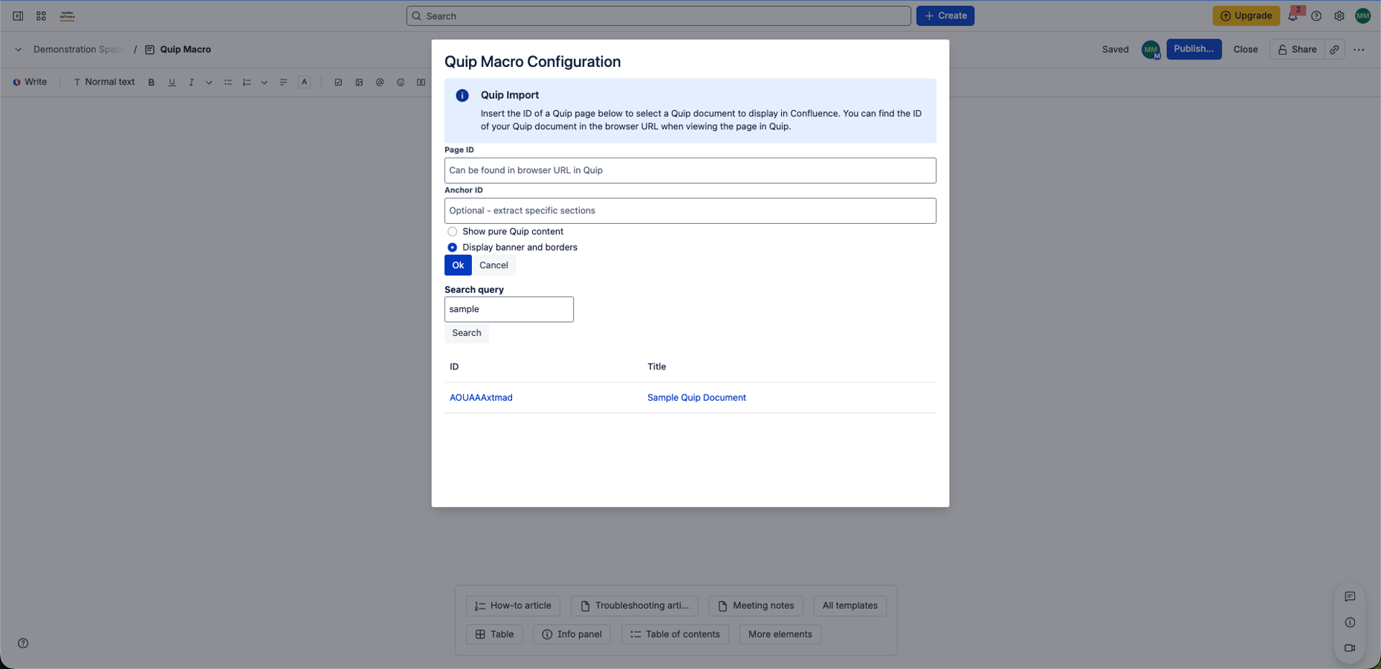This screenshot has height=669, width=1381.
Task: Click the Search button under Search query
Action: point(467,333)
